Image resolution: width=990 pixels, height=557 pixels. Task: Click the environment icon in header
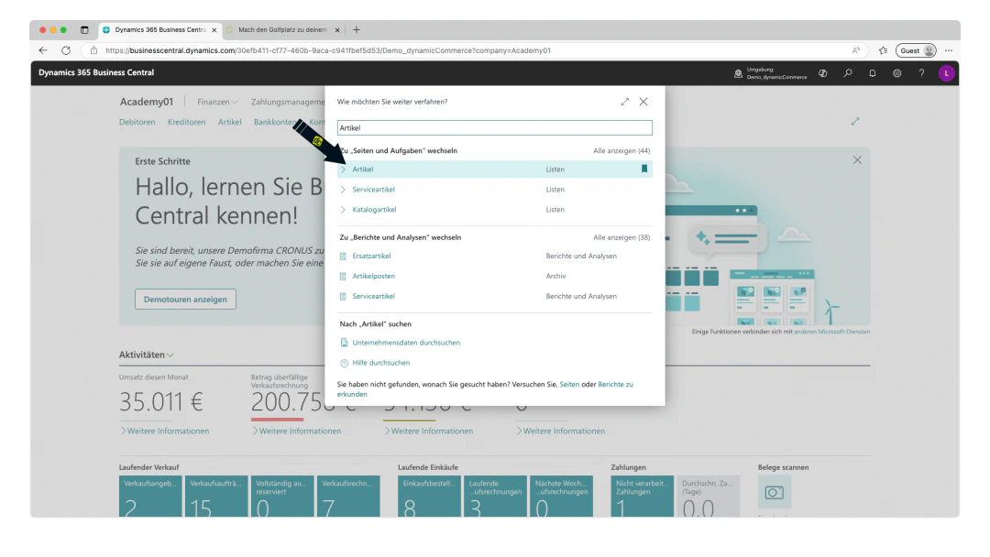tap(738, 73)
